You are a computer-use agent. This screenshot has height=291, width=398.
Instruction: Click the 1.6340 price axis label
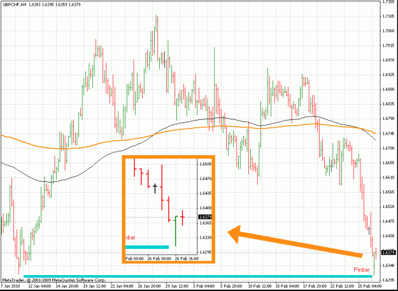(x=388, y=265)
